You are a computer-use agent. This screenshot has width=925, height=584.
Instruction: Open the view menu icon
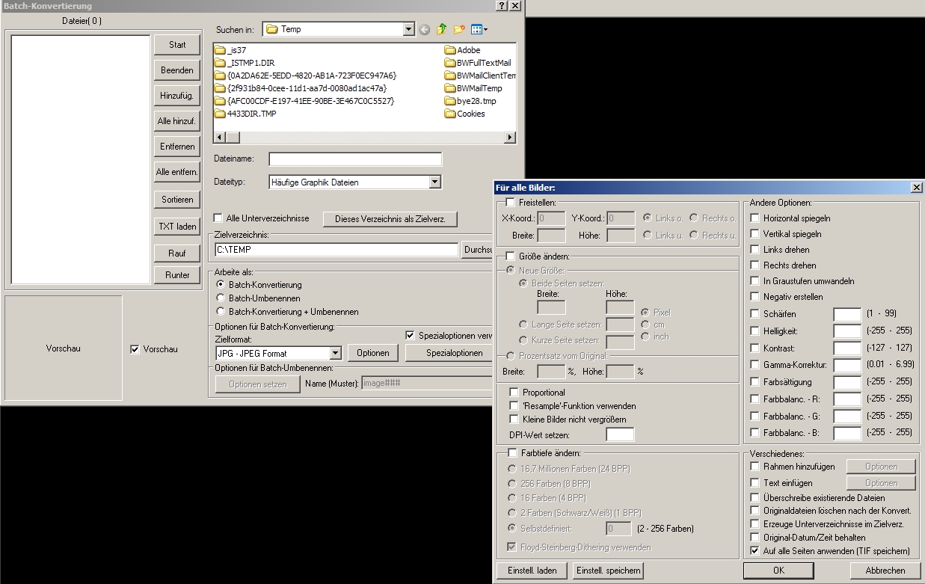pyautogui.click(x=479, y=30)
